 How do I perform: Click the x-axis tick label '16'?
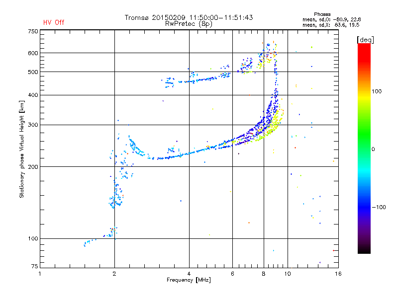(338, 274)
